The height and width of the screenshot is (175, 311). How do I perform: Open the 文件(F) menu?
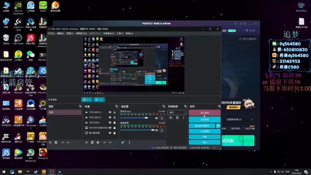click(51, 33)
